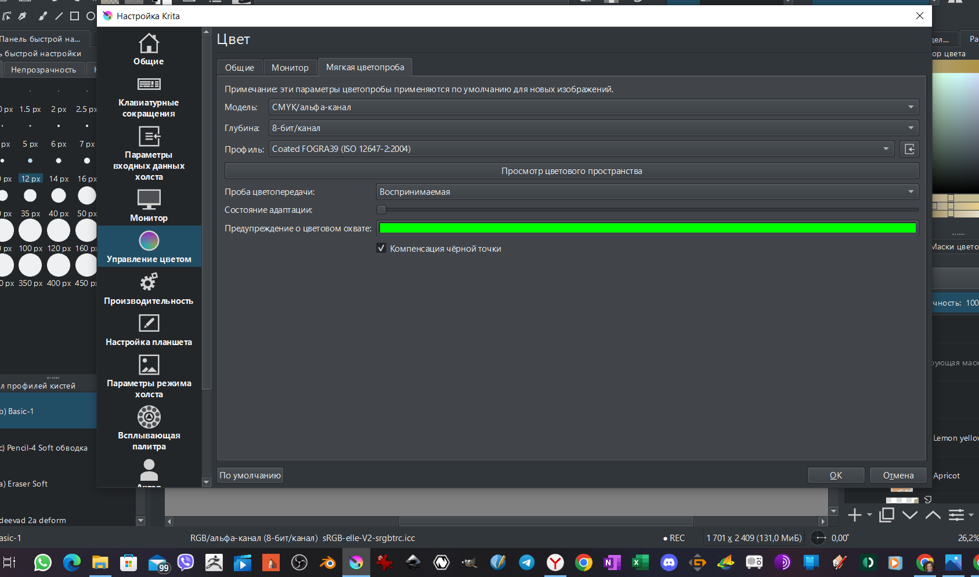Select the Монитор category in sidebar
Image resolution: width=979 pixels, height=577 pixels.
click(x=149, y=206)
